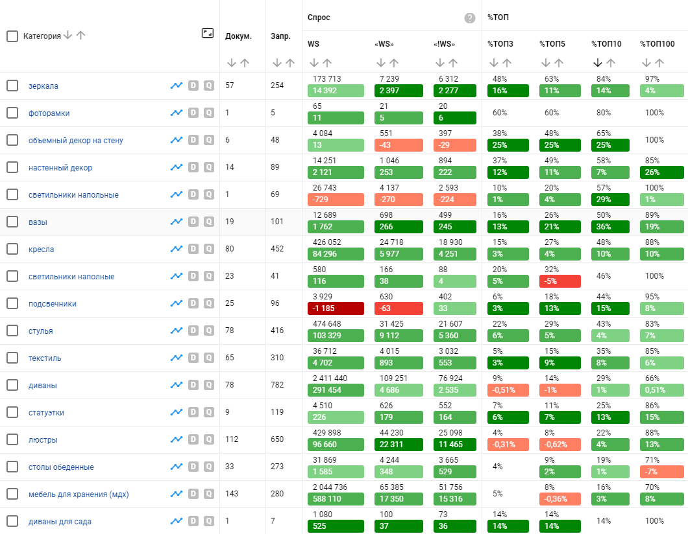Open the мебель для хранения (мдх) link
Screen dimensions: 688x534
click(79, 494)
